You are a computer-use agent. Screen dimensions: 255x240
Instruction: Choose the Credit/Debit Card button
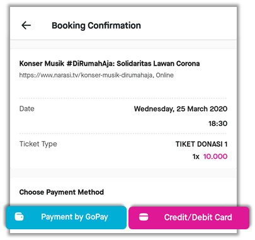tap(189, 218)
